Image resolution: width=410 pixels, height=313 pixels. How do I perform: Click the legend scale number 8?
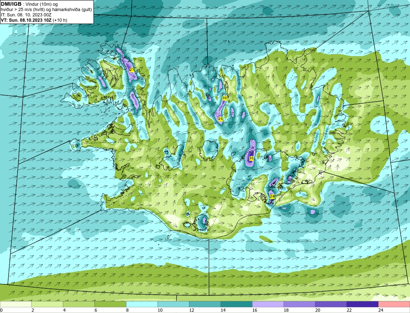(x=128, y=310)
